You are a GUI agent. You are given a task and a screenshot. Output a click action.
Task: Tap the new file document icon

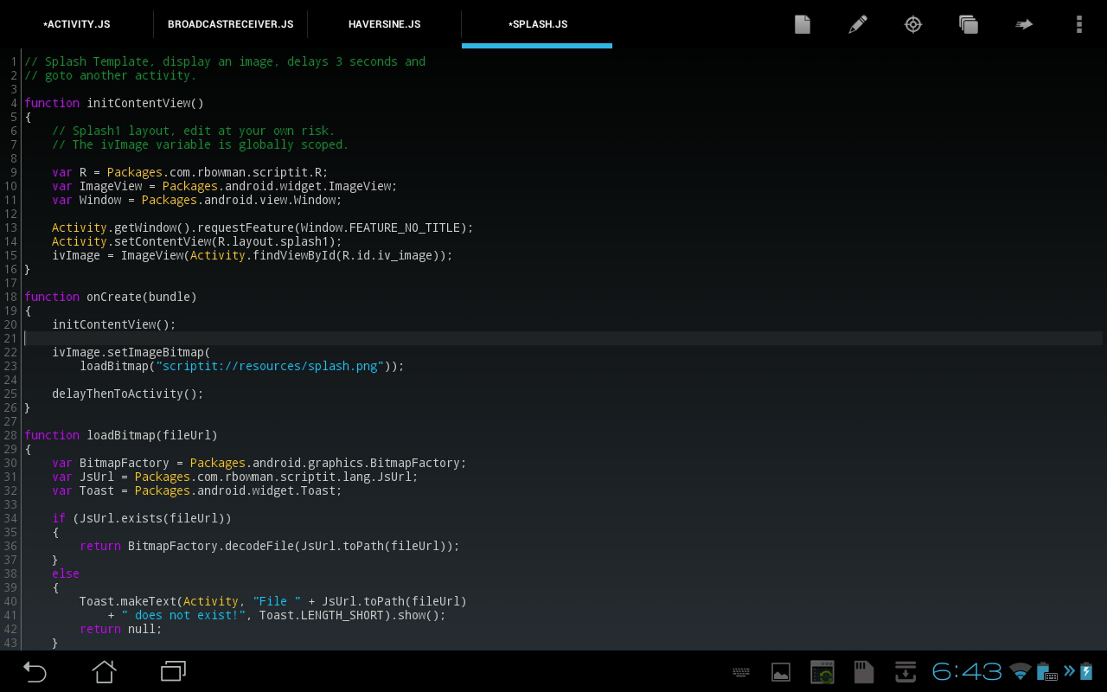[x=803, y=24]
